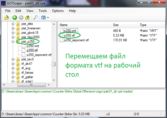Sort by the Type column header
Viewport: 167px width, 118px height.
point(151,25)
